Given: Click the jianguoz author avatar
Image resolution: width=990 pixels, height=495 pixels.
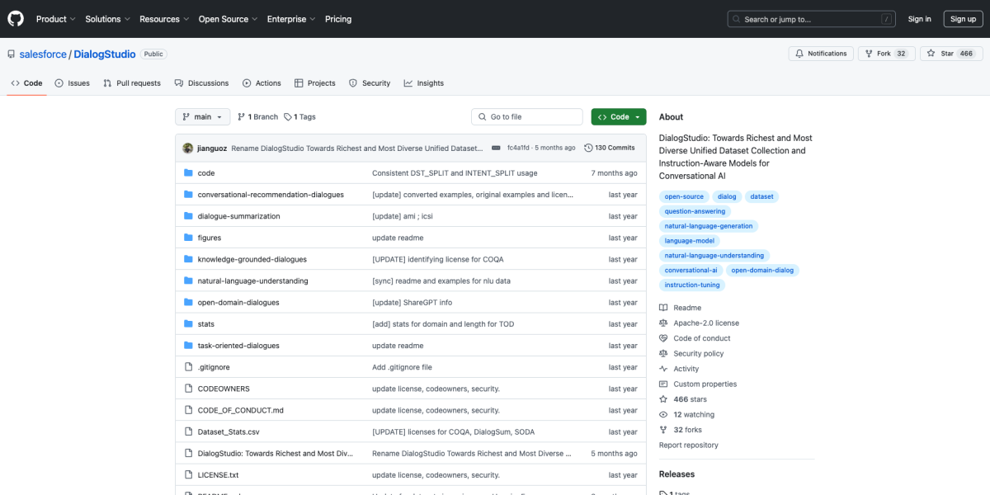Looking at the screenshot, I should (x=188, y=148).
